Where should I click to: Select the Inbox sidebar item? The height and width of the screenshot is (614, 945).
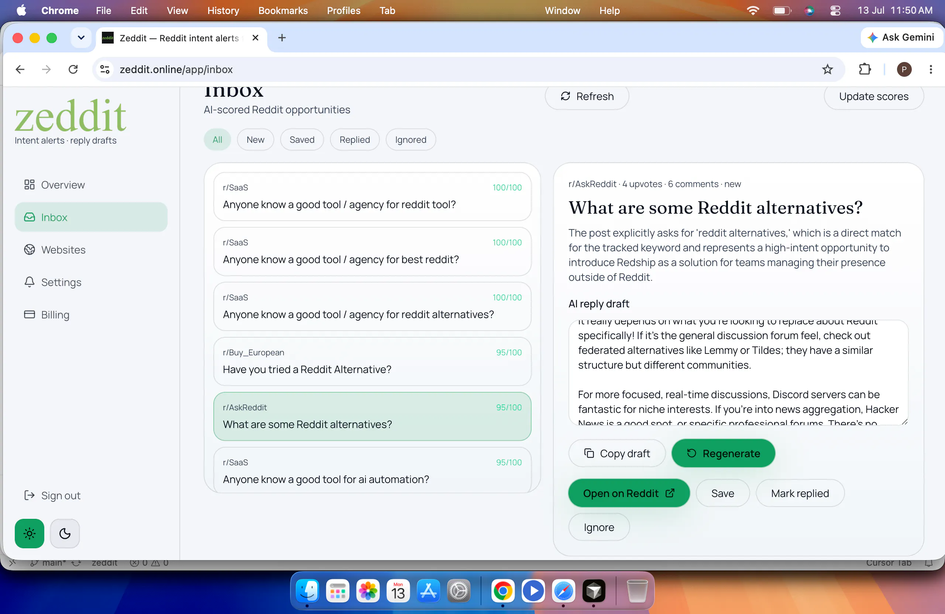(x=91, y=217)
